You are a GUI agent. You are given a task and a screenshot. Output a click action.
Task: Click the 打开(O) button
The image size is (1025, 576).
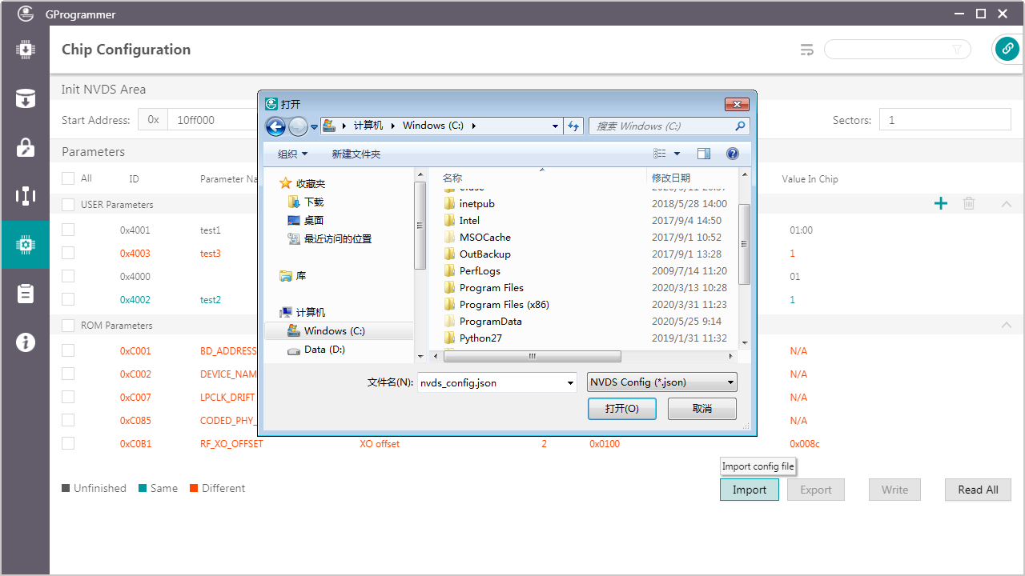click(x=621, y=409)
